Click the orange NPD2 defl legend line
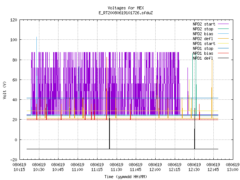 223,38
